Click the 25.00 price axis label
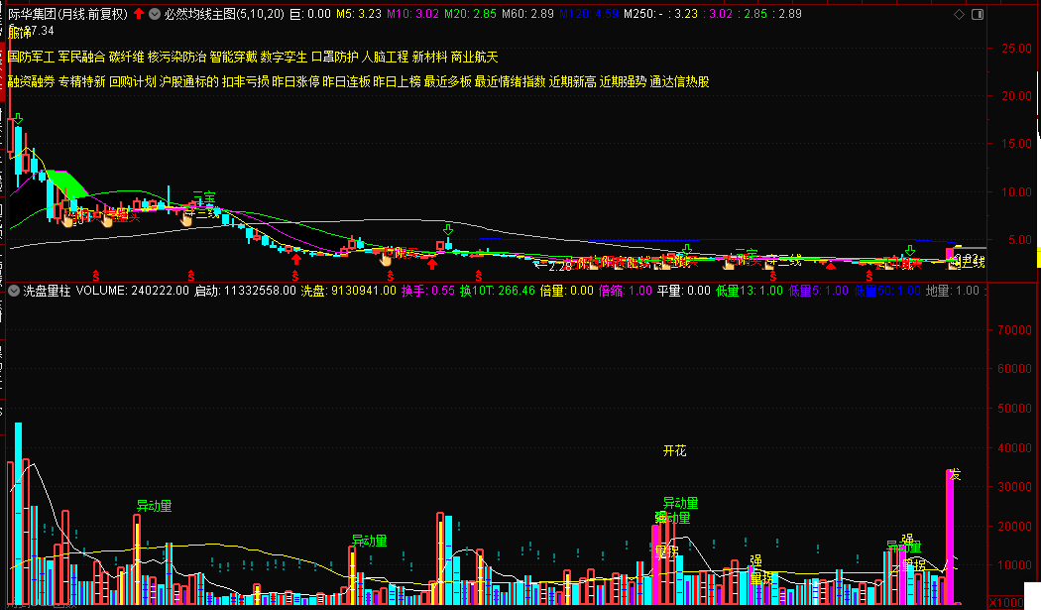1041x610 pixels. [1016, 49]
